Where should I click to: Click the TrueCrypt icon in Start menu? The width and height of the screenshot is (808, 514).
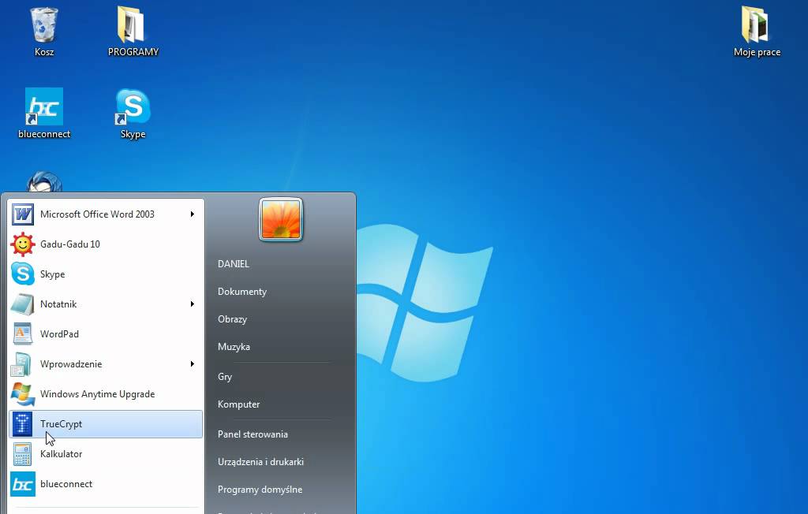pyautogui.click(x=23, y=424)
